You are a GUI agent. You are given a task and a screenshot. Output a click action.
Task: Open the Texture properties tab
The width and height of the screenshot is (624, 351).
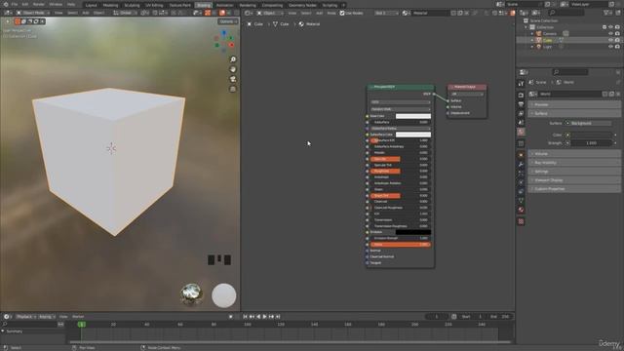(x=521, y=221)
